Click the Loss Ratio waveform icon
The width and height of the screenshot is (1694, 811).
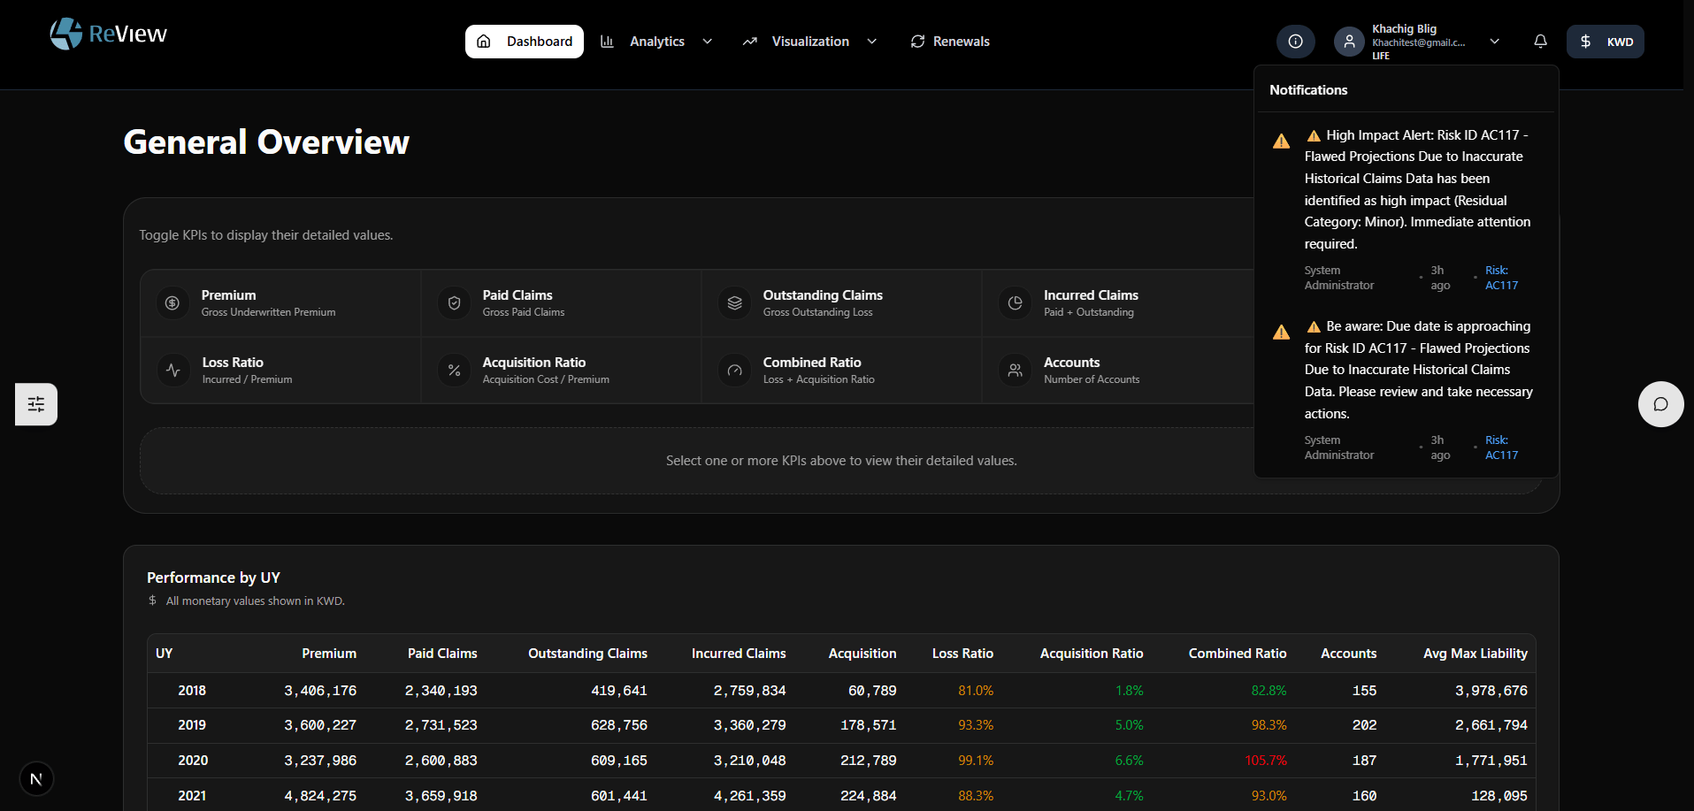[x=172, y=370]
